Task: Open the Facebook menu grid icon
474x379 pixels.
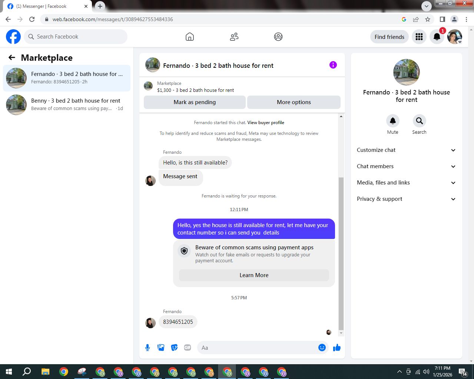Action: pos(419,37)
